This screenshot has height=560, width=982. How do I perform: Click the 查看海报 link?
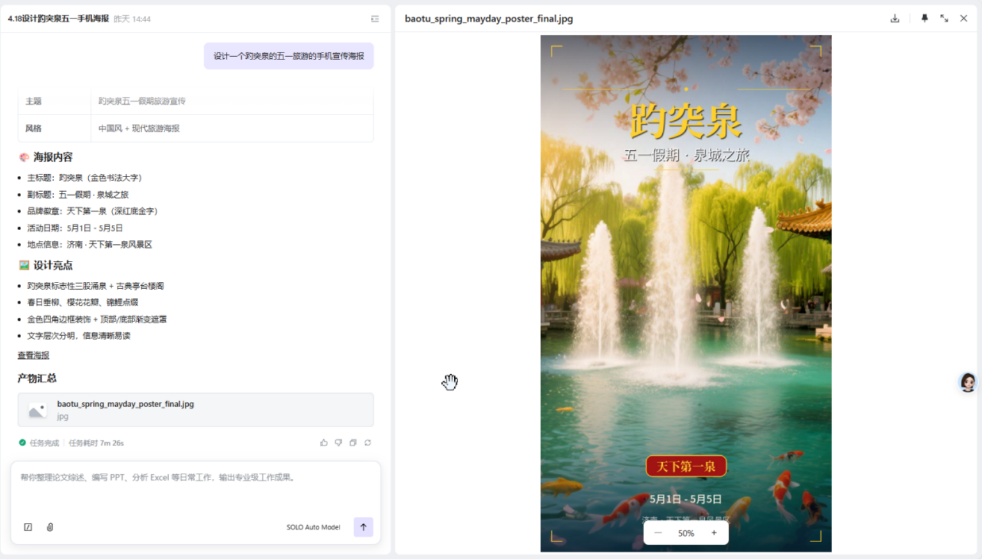point(33,355)
